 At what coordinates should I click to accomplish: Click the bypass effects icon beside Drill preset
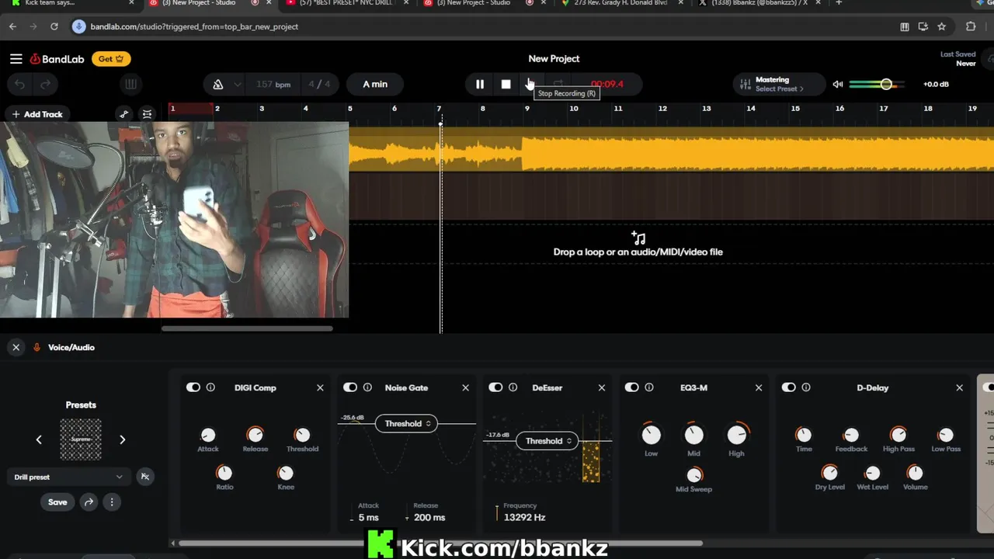coord(144,477)
